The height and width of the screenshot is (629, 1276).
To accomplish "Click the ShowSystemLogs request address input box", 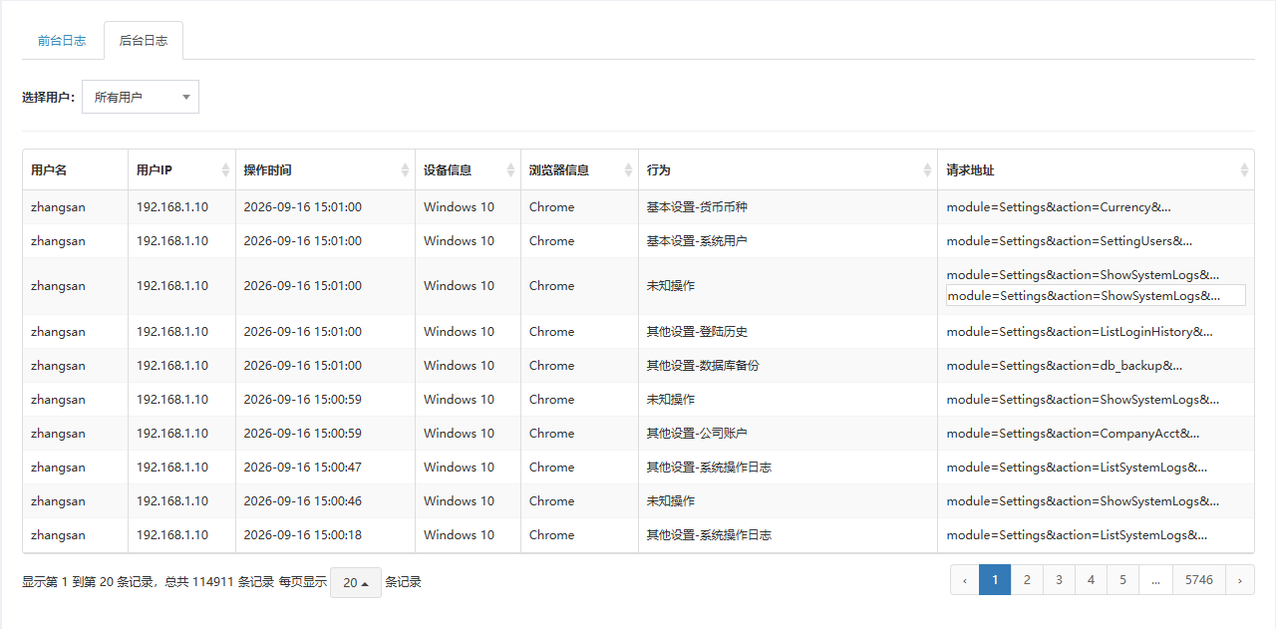I will tap(1096, 296).
